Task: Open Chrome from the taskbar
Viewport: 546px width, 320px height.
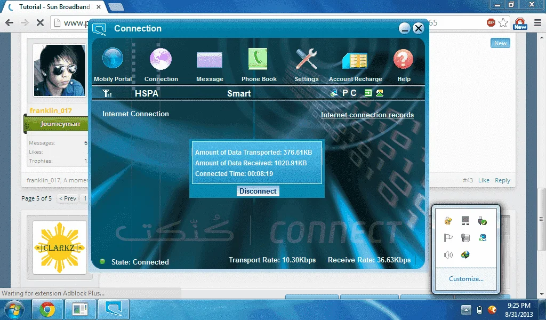Action: pos(47,309)
